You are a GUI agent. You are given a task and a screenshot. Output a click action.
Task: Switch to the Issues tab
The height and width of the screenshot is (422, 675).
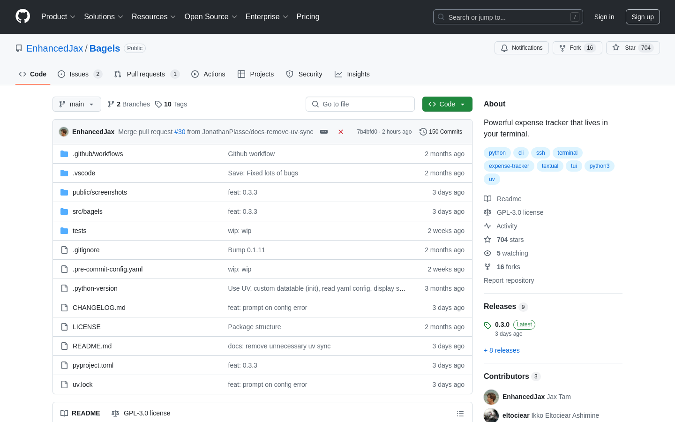tap(80, 74)
